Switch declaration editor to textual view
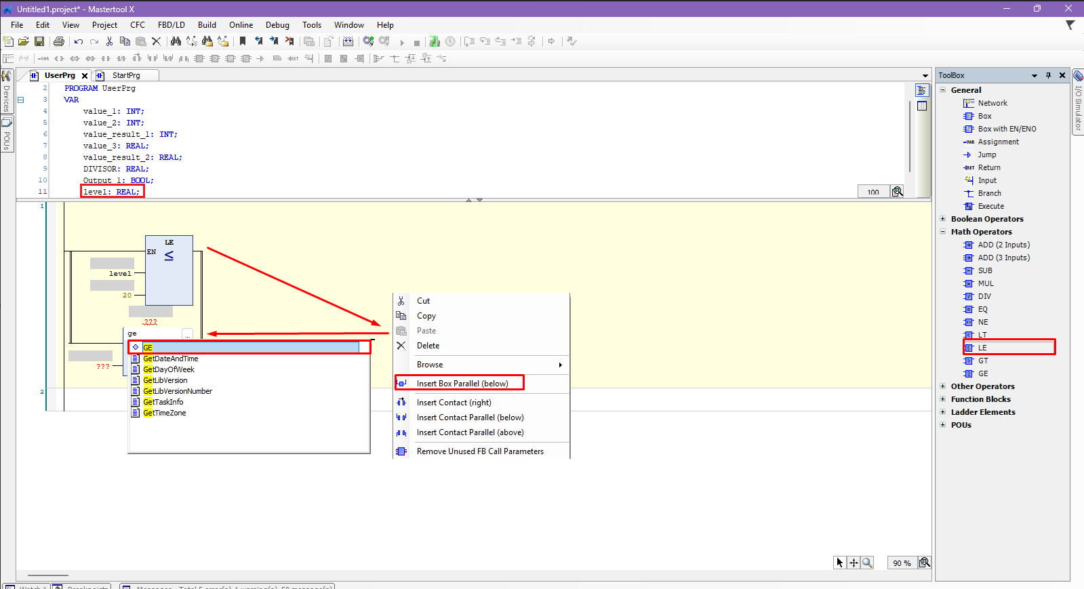 point(922,91)
